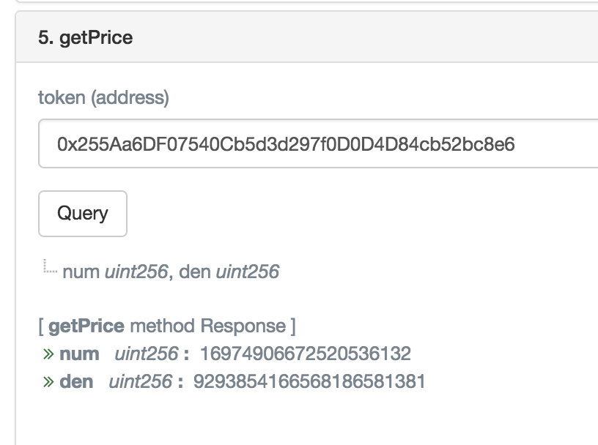Click "den uint256" in the return signature

coord(229,272)
